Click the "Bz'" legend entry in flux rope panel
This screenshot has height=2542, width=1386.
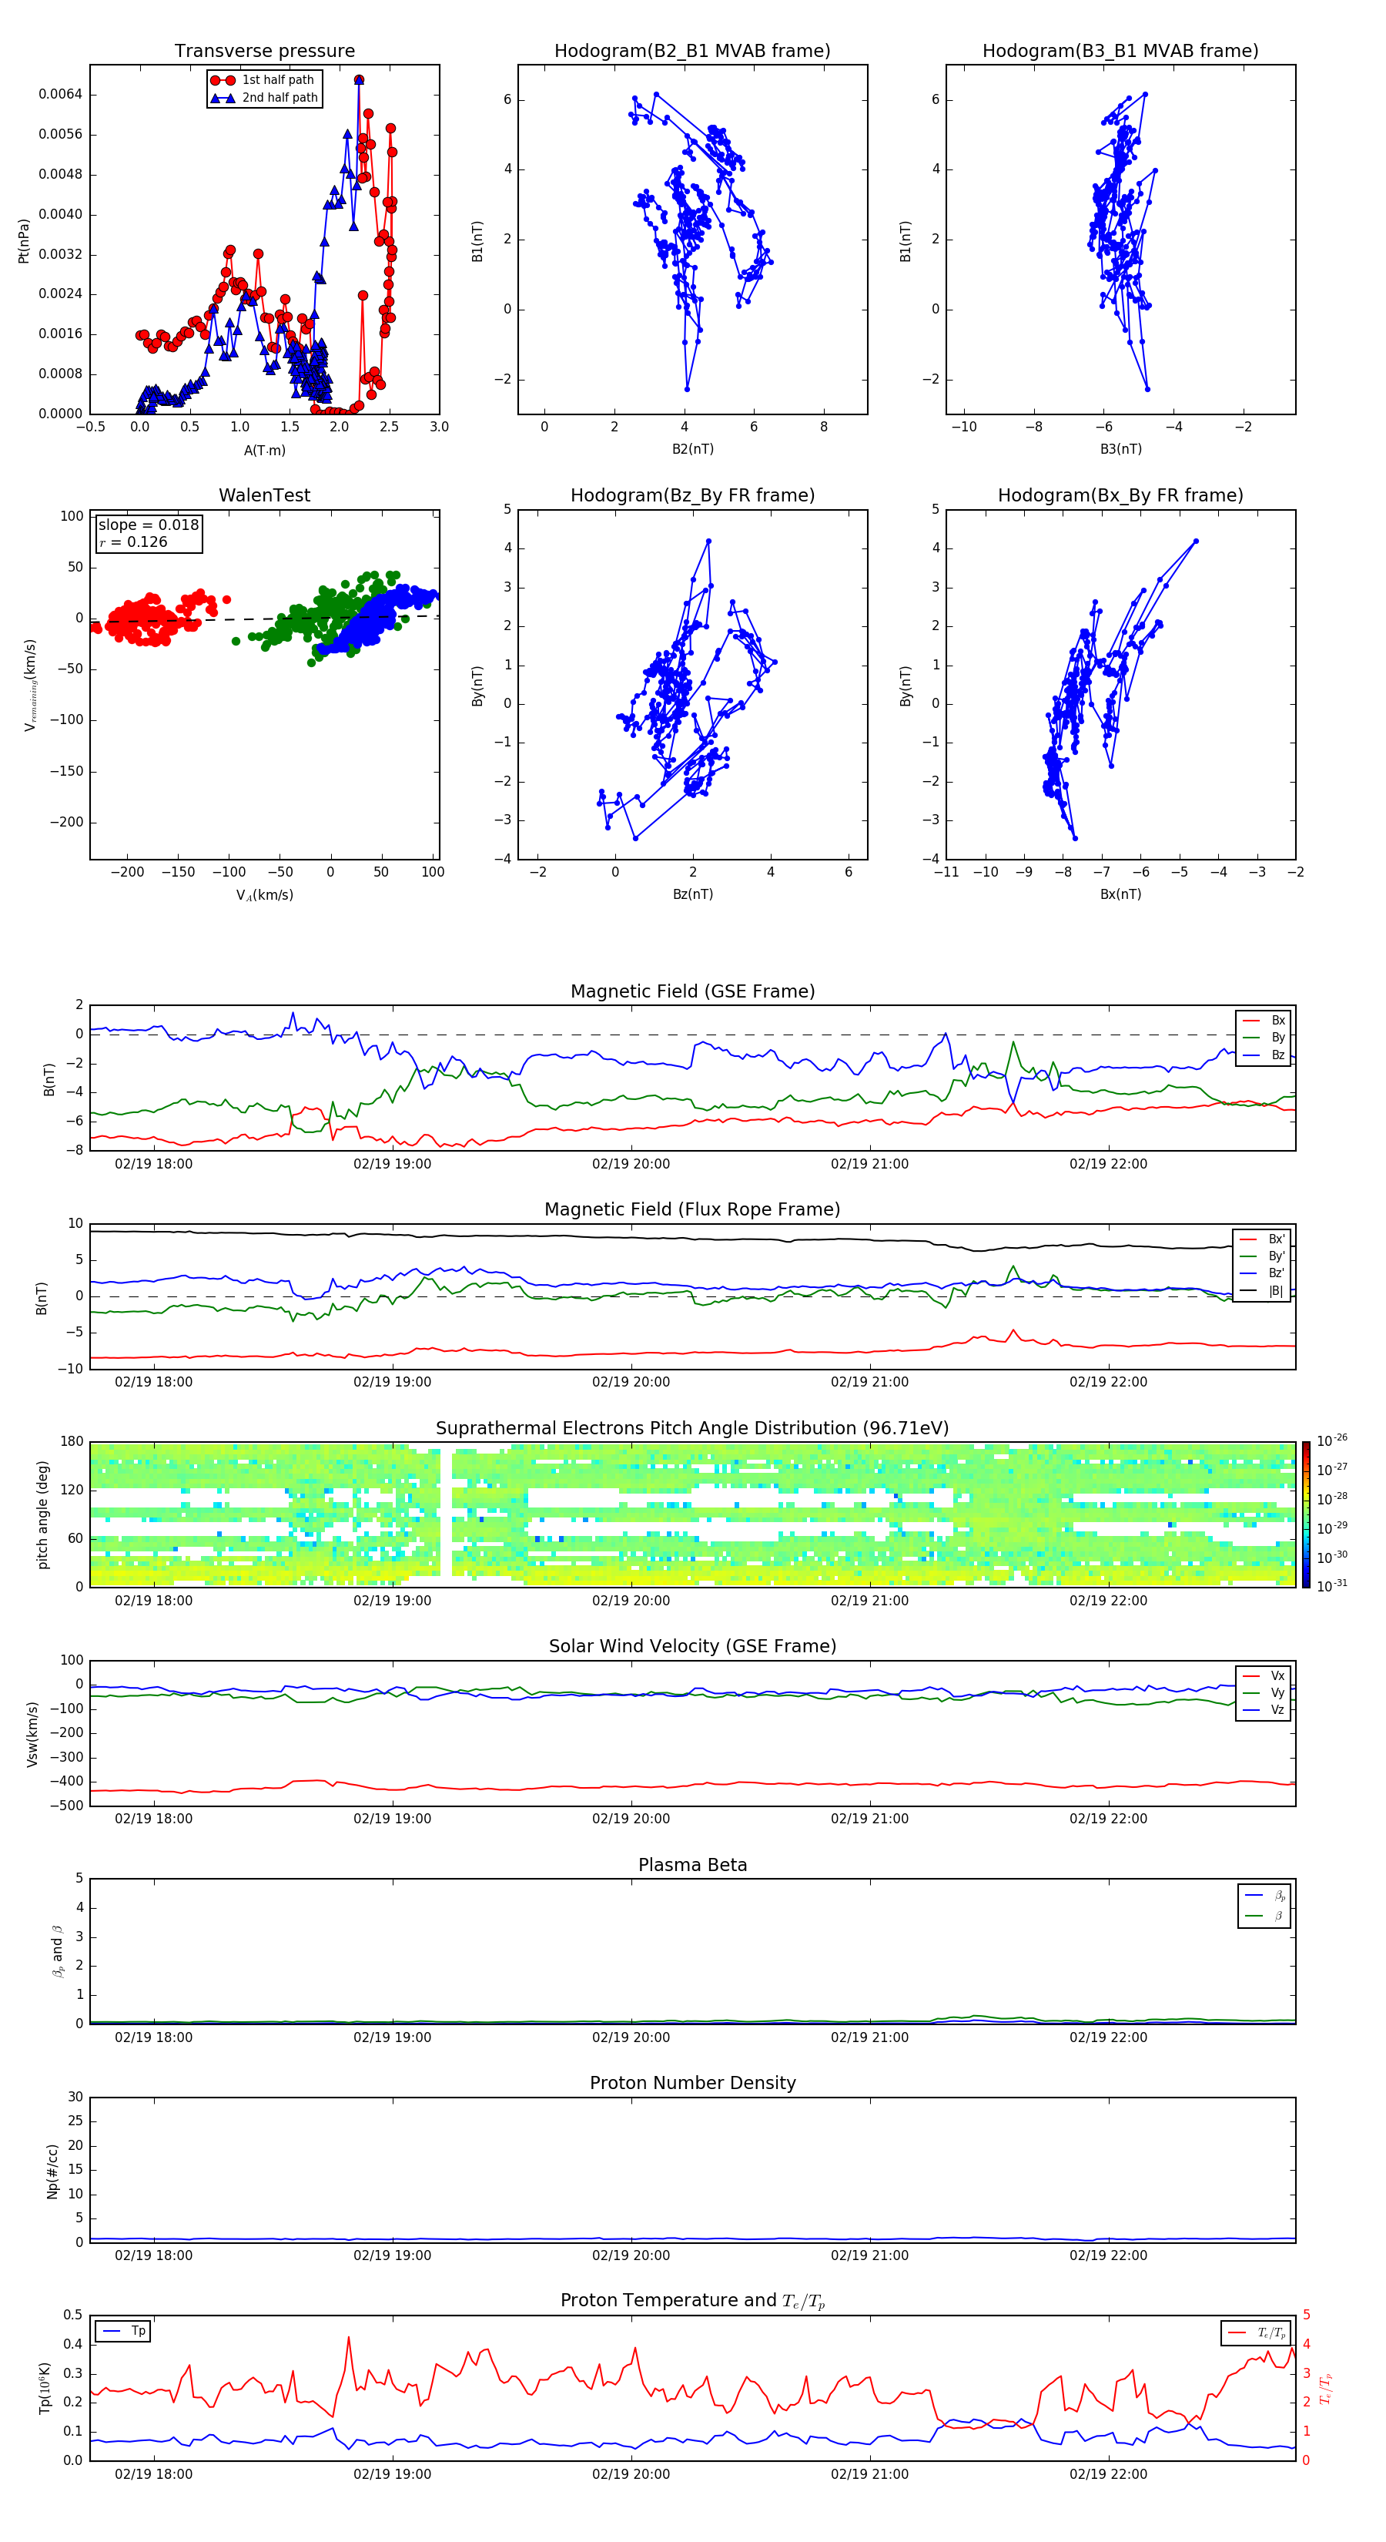click(x=1262, y=1273)
